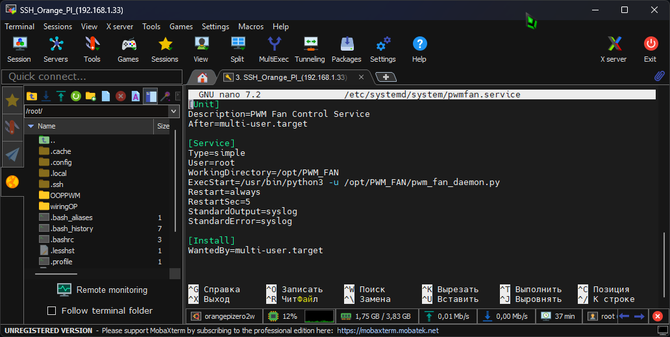Open the Sessions star toolbar button
670x337 pixels.
click(165, 49)
